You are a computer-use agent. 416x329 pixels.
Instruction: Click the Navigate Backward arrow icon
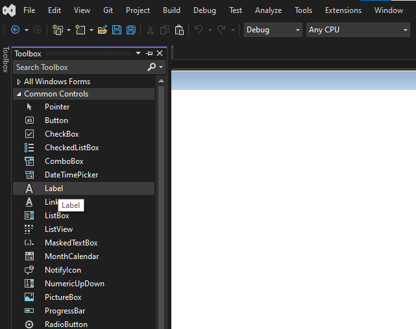point(16,30)
